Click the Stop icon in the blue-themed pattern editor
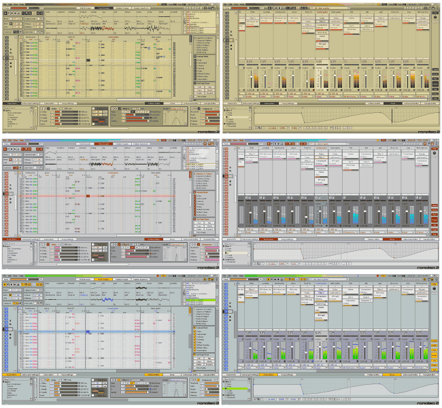442x408 pixels. pyautogui.click(x=13, y=284)
